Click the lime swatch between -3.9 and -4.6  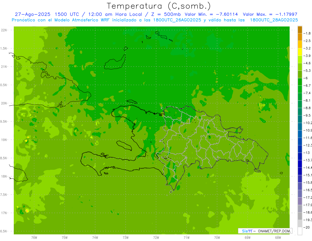pyautogui.click(x=300, y=60)
